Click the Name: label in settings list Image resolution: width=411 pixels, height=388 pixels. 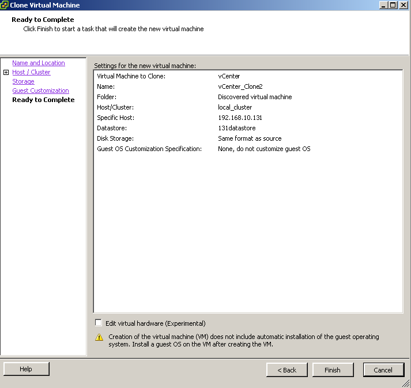[x=105, y=86]
